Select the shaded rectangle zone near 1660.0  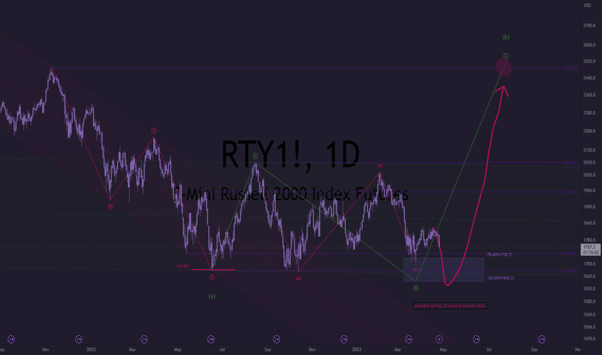tap(444, 270)
